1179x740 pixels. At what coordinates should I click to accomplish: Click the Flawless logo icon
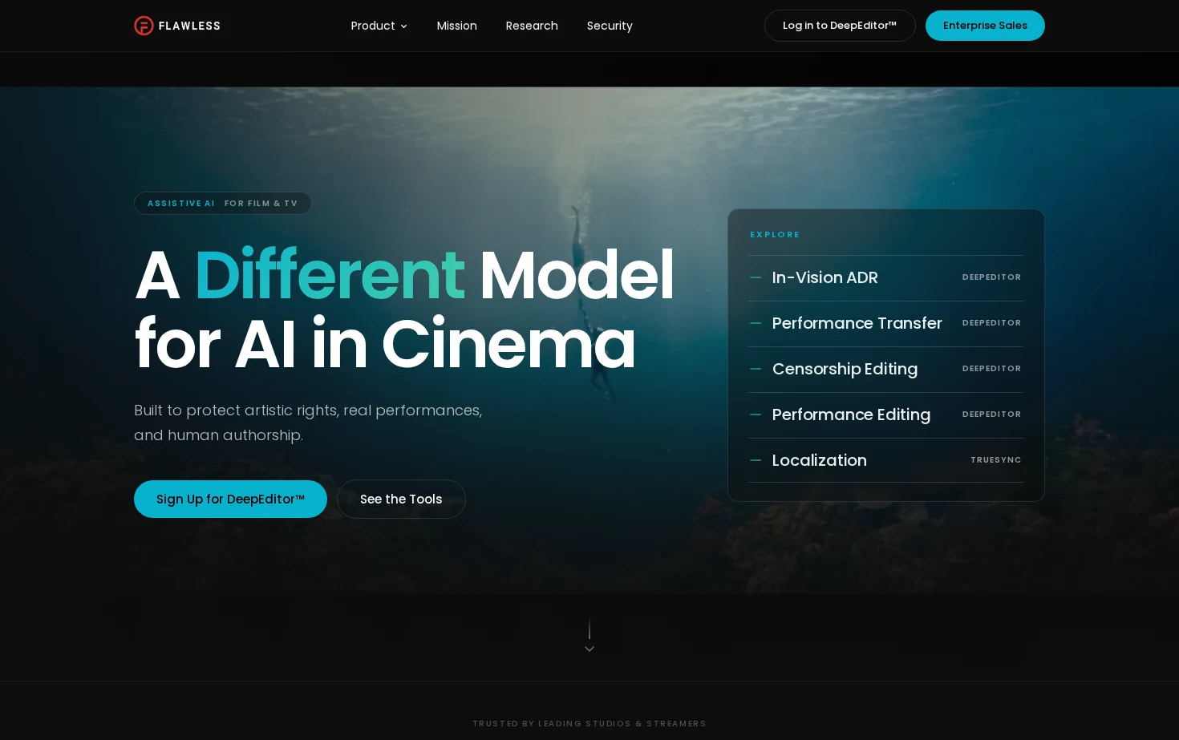pos(144,26)
